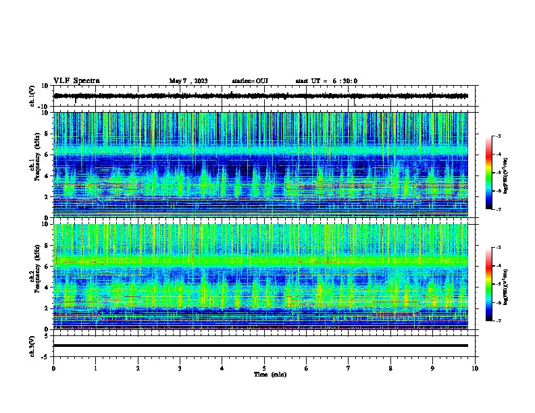Click '-7' on the ch.2 colorbar
Image resolution: width=535 pixels, height=413 pixels.
(498, 321)
